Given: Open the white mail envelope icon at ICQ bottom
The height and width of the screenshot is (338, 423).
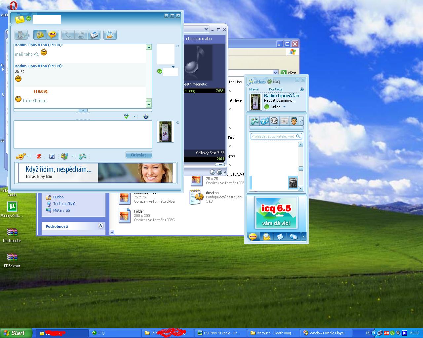Looking at the screenshot, I should pos(280,236).
